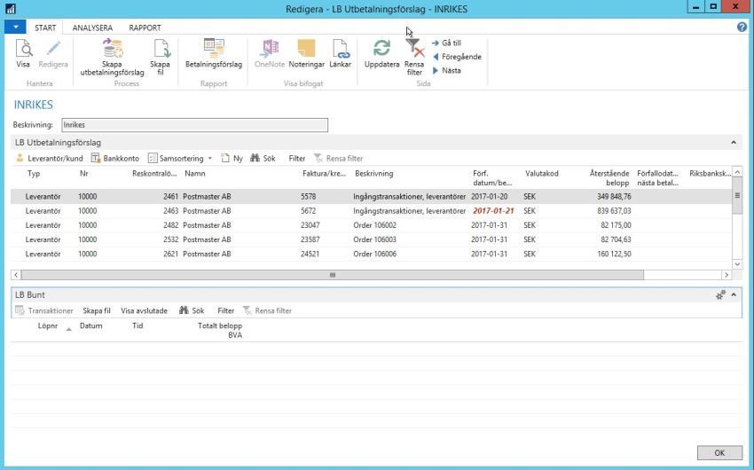
Task: Run Skapa utbetalningsförslag in ribbon
Action: tap(112, 57)
